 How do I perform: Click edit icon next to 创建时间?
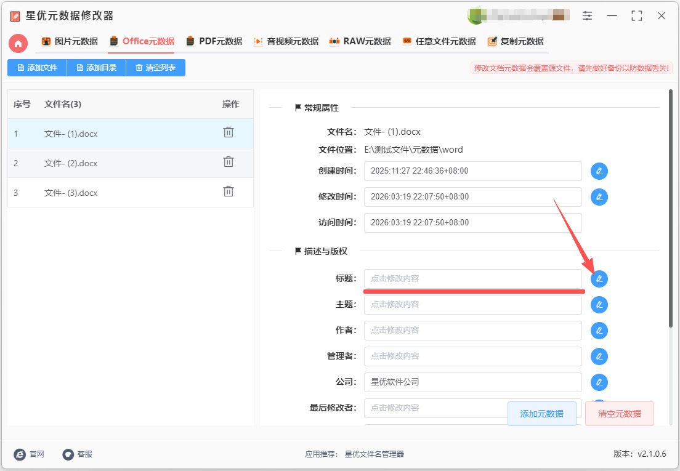[599, 171]
